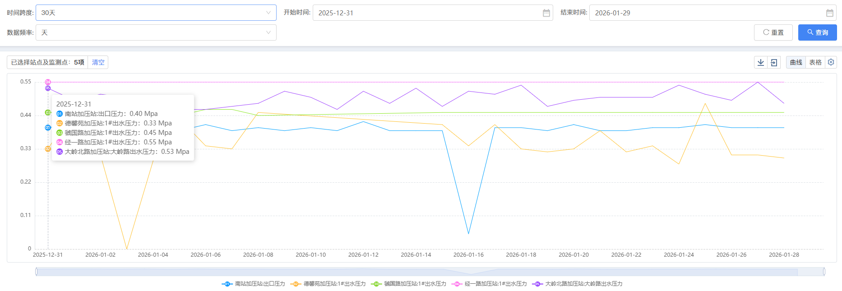This screenshot has width=842, height=291.
Task: Select the 曲线 view tab
Action: [x=796, y=62]
